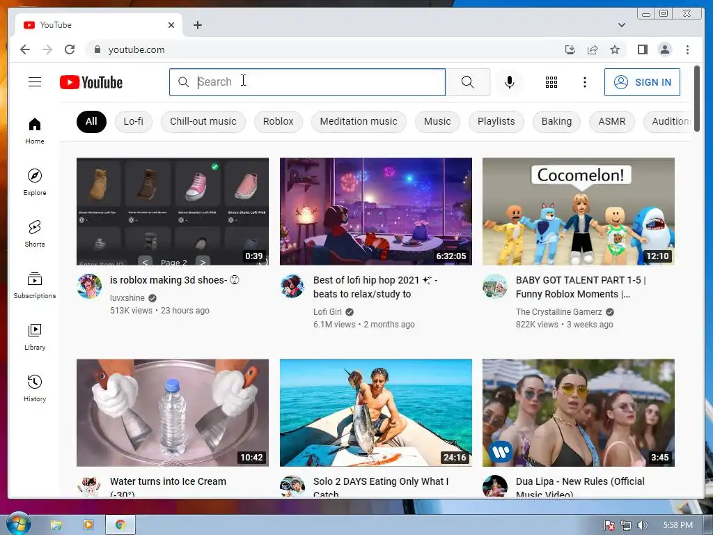Open volume control in system tray
This screenshot has height=535, width=713.
click(642, 525)
